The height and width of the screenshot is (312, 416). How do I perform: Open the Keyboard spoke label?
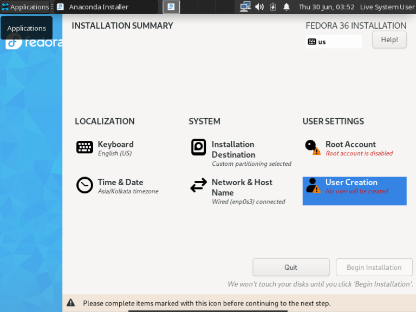pyautogui.click(x=116, y=144)
